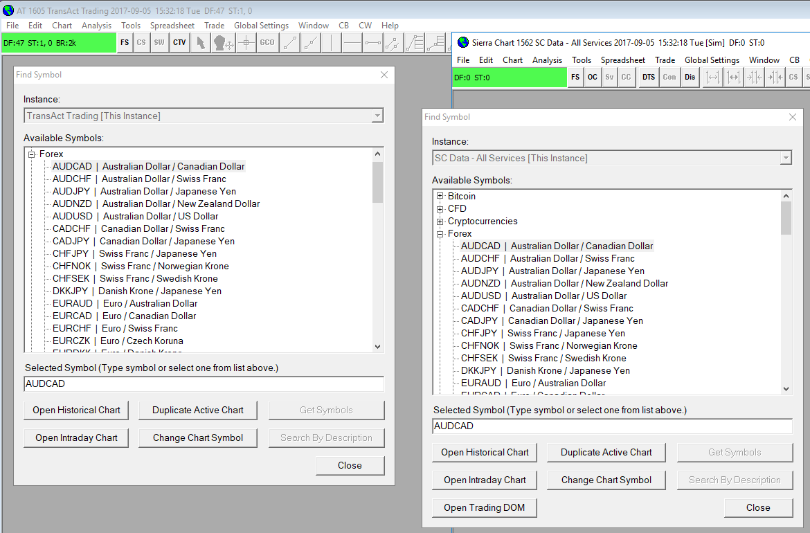810x533 pixels.
Task: Open Analysis menu in TransAct window
Action: 96,26
